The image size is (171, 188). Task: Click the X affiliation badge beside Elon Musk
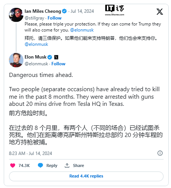click(56, 57)
